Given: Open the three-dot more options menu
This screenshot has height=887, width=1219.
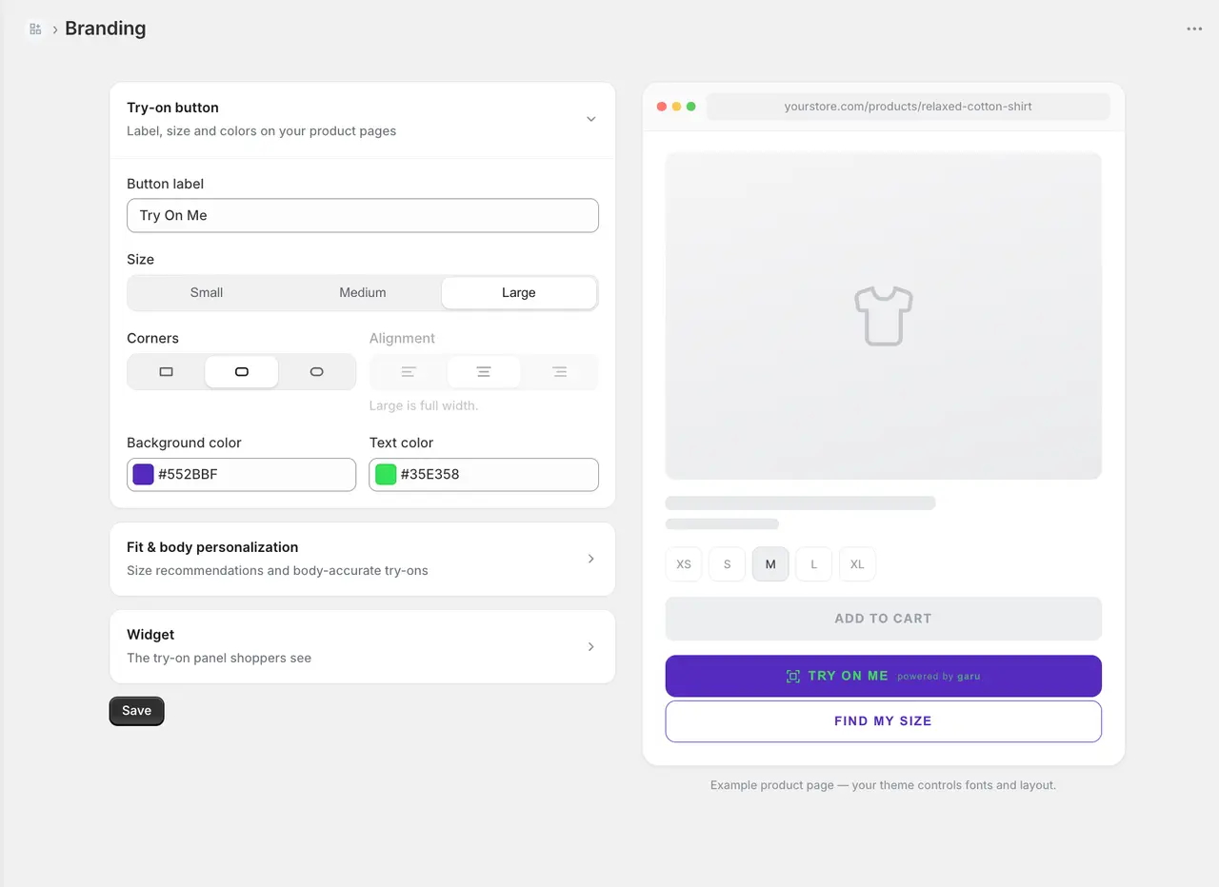Looking at the screenshot, I should pos(1194,29).
